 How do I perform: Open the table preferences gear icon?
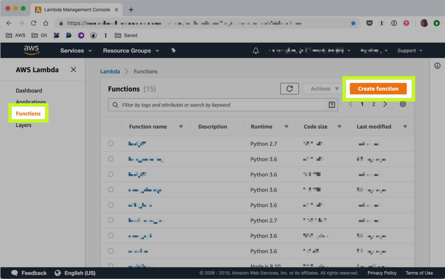click(x=403, y=104)
